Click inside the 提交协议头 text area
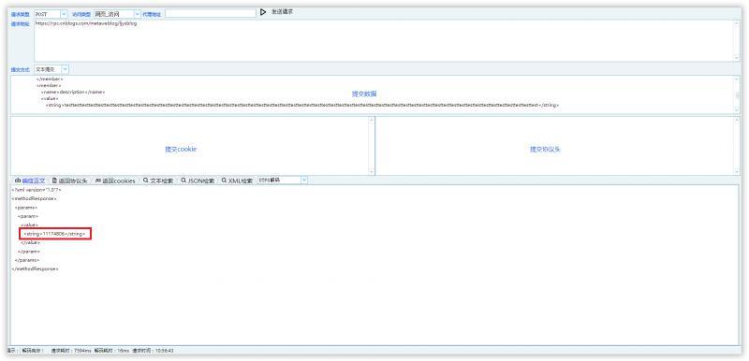Screen dimensions: 749x361 coord(554,146)
